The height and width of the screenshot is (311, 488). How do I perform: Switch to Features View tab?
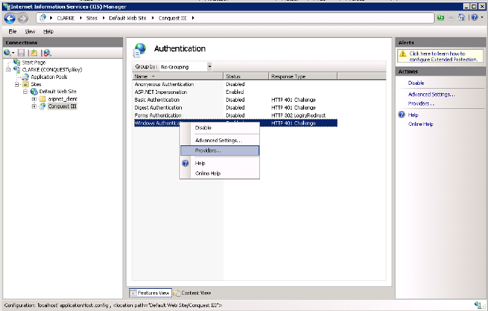[151, 293]
